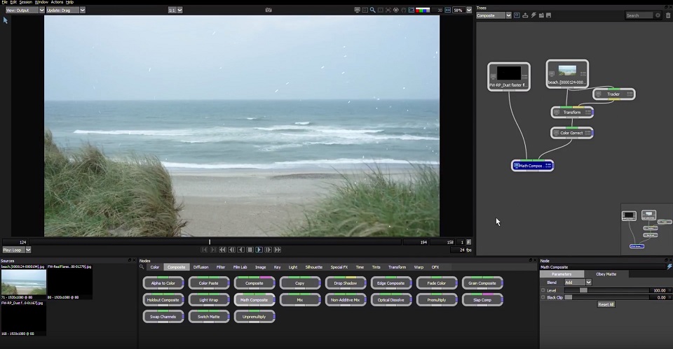The width and height of the screenshot is (673, 349).
Task: Click the trash icon in Trees panel
Action: coord(668,15)
